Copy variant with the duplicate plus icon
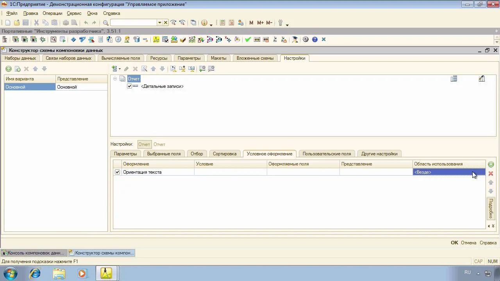This screenshot has width=500, height=281. pyautogui.click(x=18, y=69)
